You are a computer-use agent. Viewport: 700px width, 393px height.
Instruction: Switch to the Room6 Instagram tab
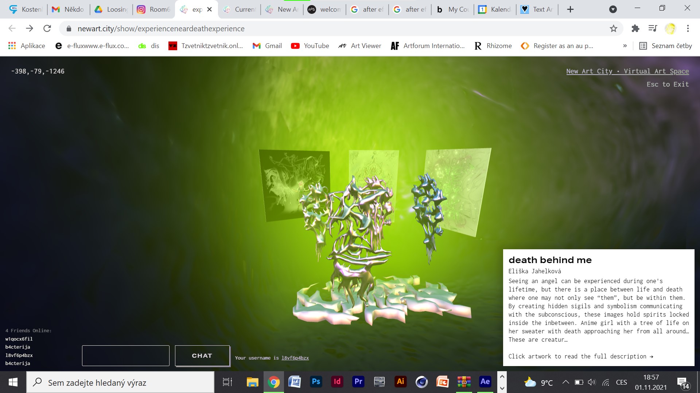pyautogui.click(x=153, y=9)
